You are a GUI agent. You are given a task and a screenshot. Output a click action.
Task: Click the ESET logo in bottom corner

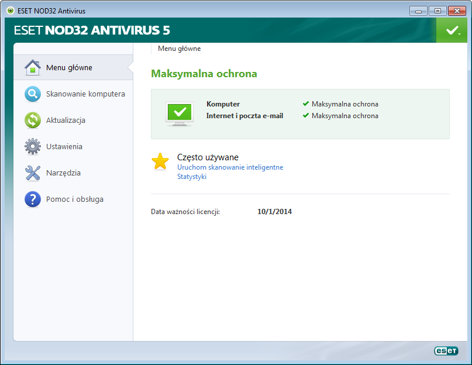[x=446, y=351]
